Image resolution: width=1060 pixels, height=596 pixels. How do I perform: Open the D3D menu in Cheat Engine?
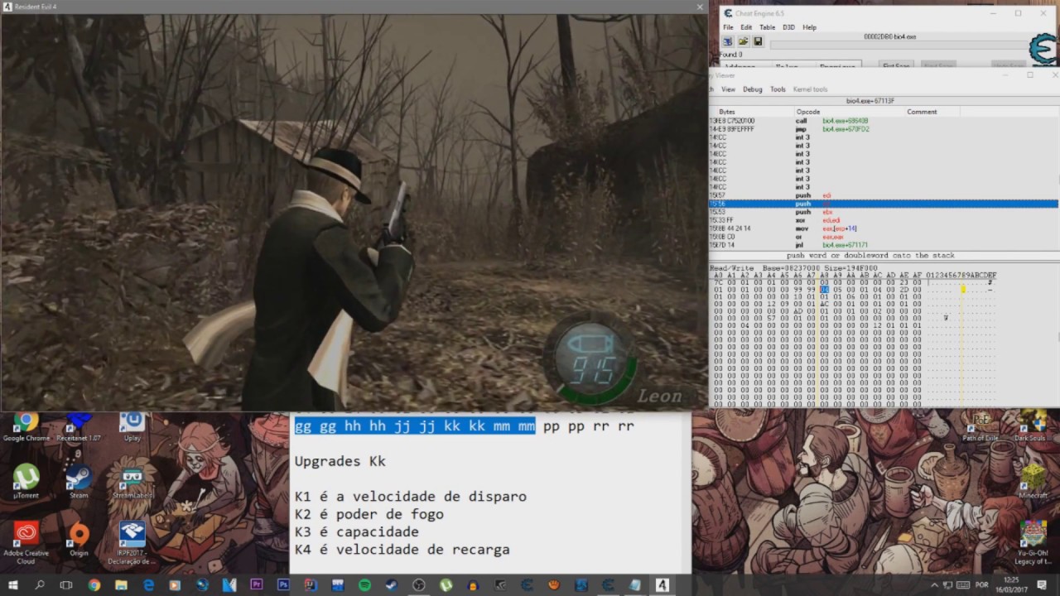coord(788,27)
